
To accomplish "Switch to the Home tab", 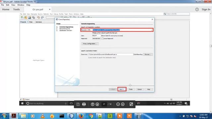I will tap(6, 10).
